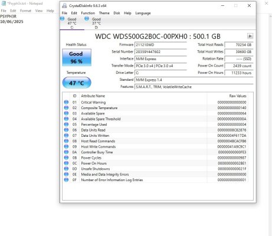Click status orb for Critical Warning
The width and height of the screenshot is (272, 236).
click(66, 102)
